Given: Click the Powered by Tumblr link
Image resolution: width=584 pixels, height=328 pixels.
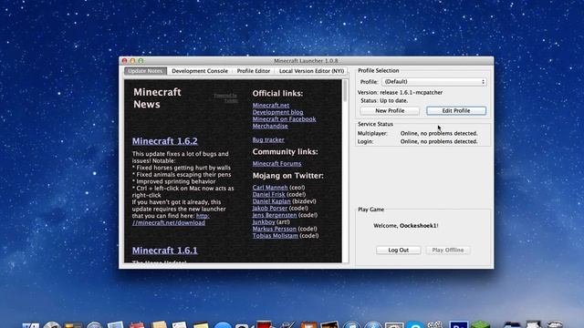Looking at the screenshot, I should coord(225,97).
